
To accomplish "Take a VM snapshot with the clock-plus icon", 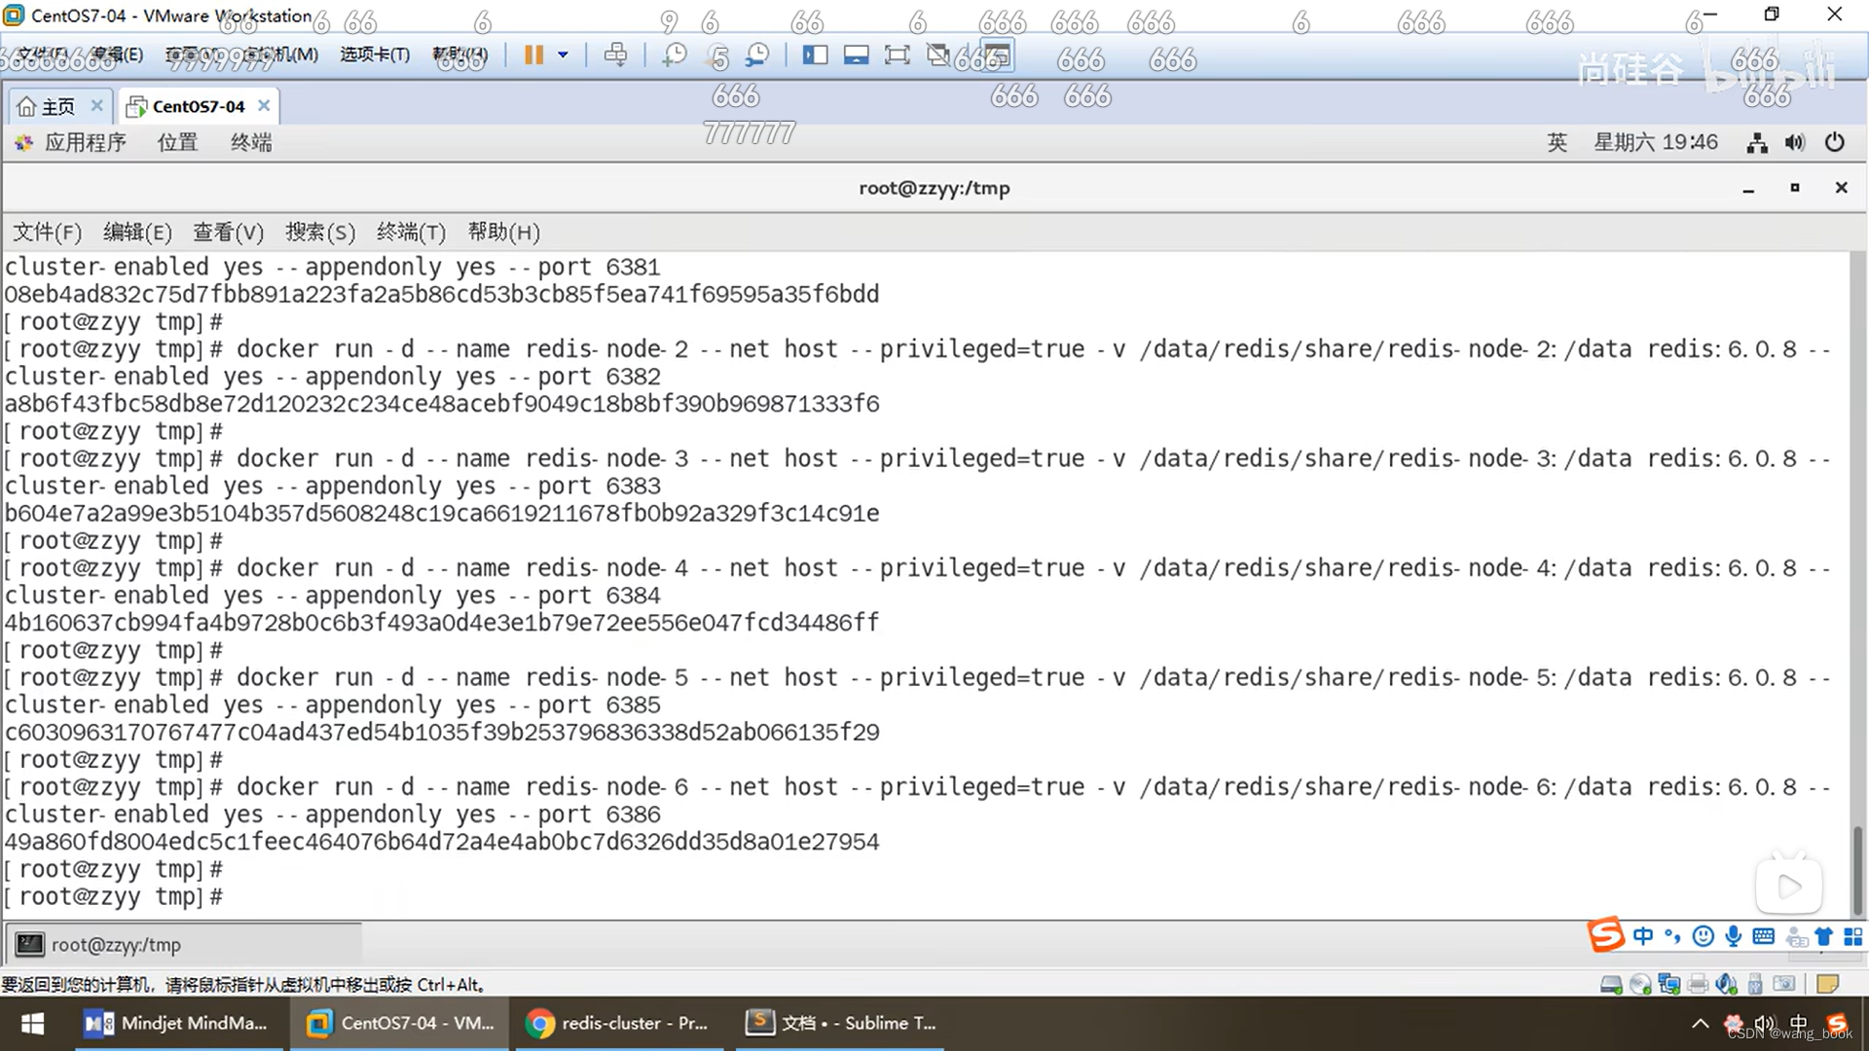I will 674,55.
